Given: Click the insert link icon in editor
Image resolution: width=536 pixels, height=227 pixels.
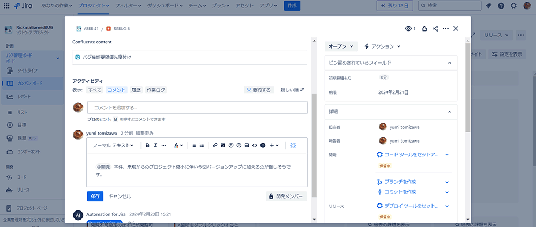Looking at the screenshot, I should pos(215,145).
